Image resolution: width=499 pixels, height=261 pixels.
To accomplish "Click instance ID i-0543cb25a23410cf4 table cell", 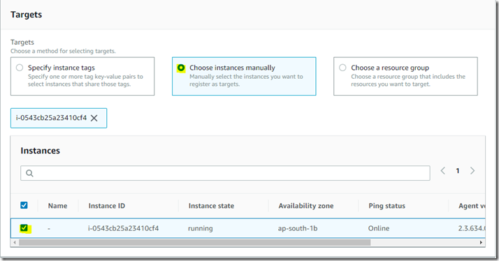I will point(123,228).
